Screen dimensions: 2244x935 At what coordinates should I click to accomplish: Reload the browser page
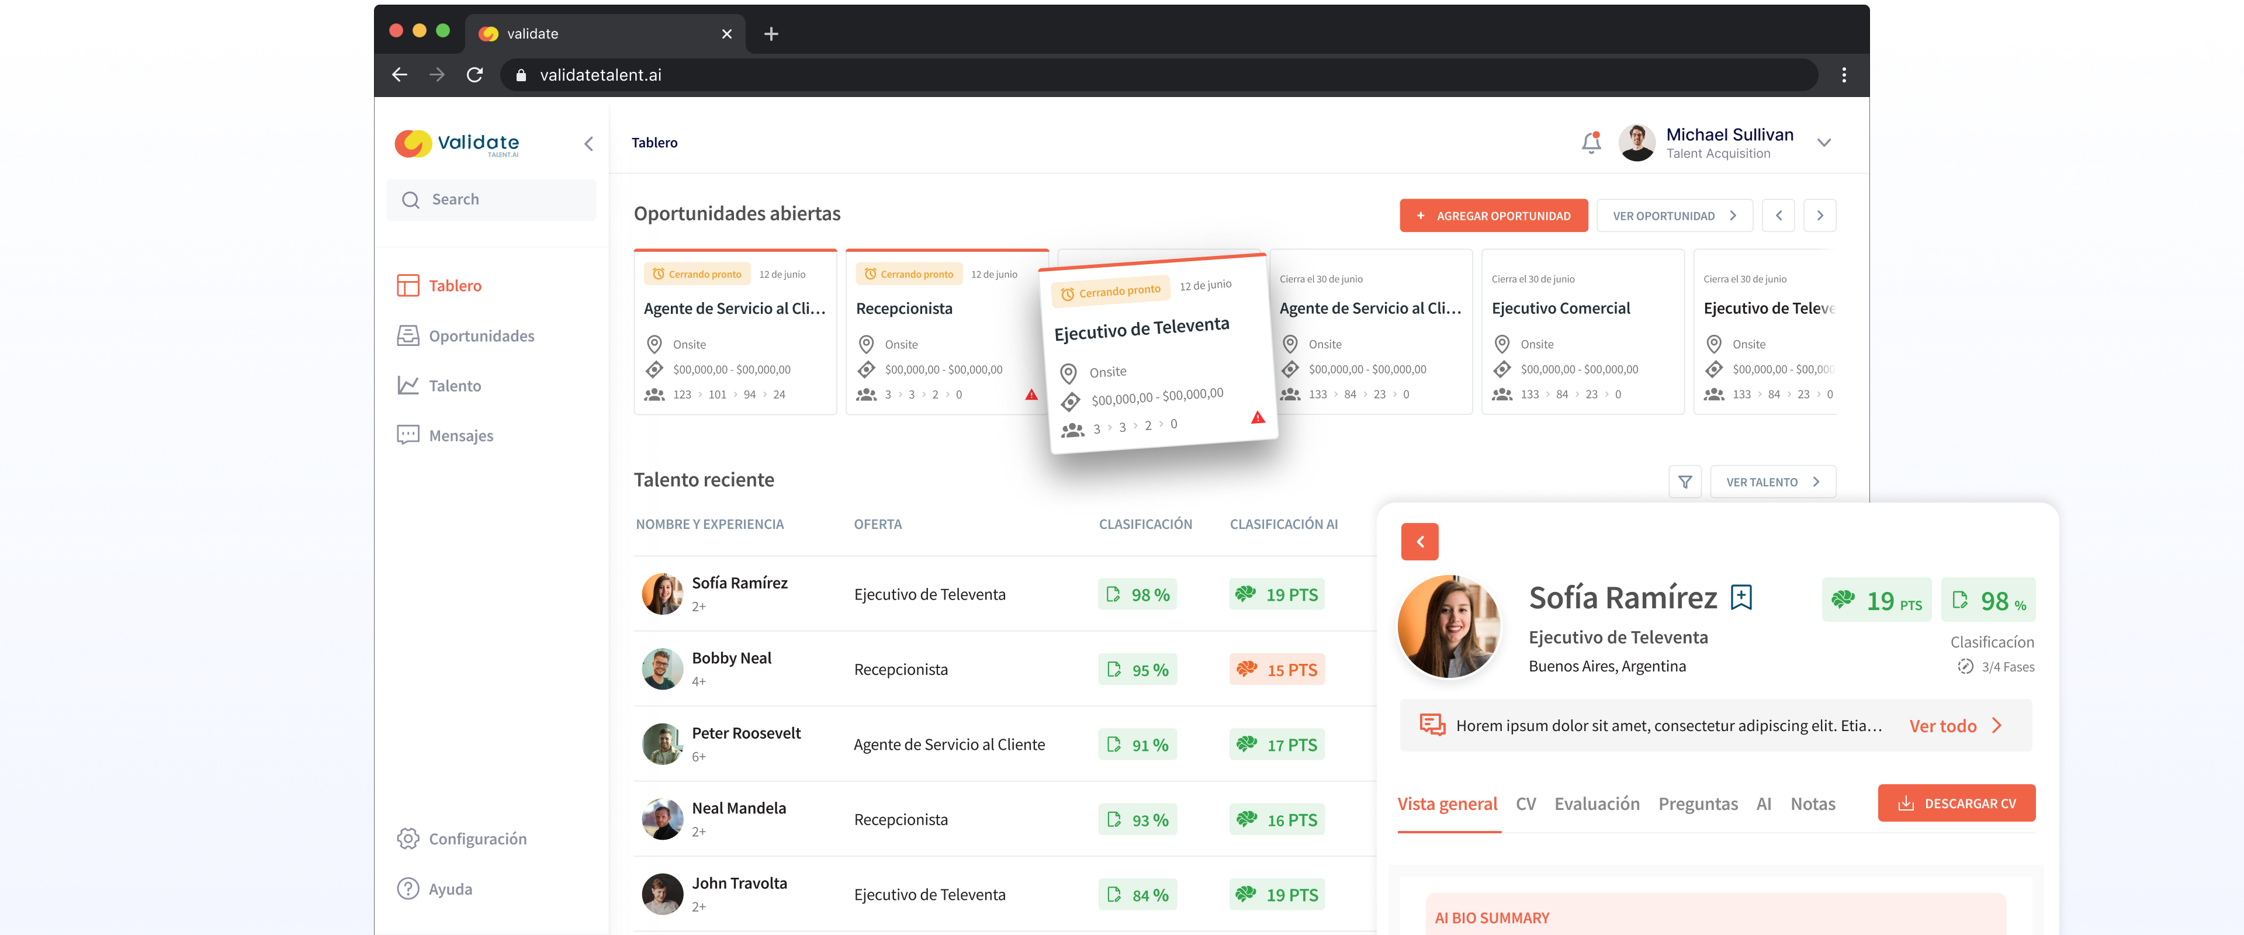(475, 75)
